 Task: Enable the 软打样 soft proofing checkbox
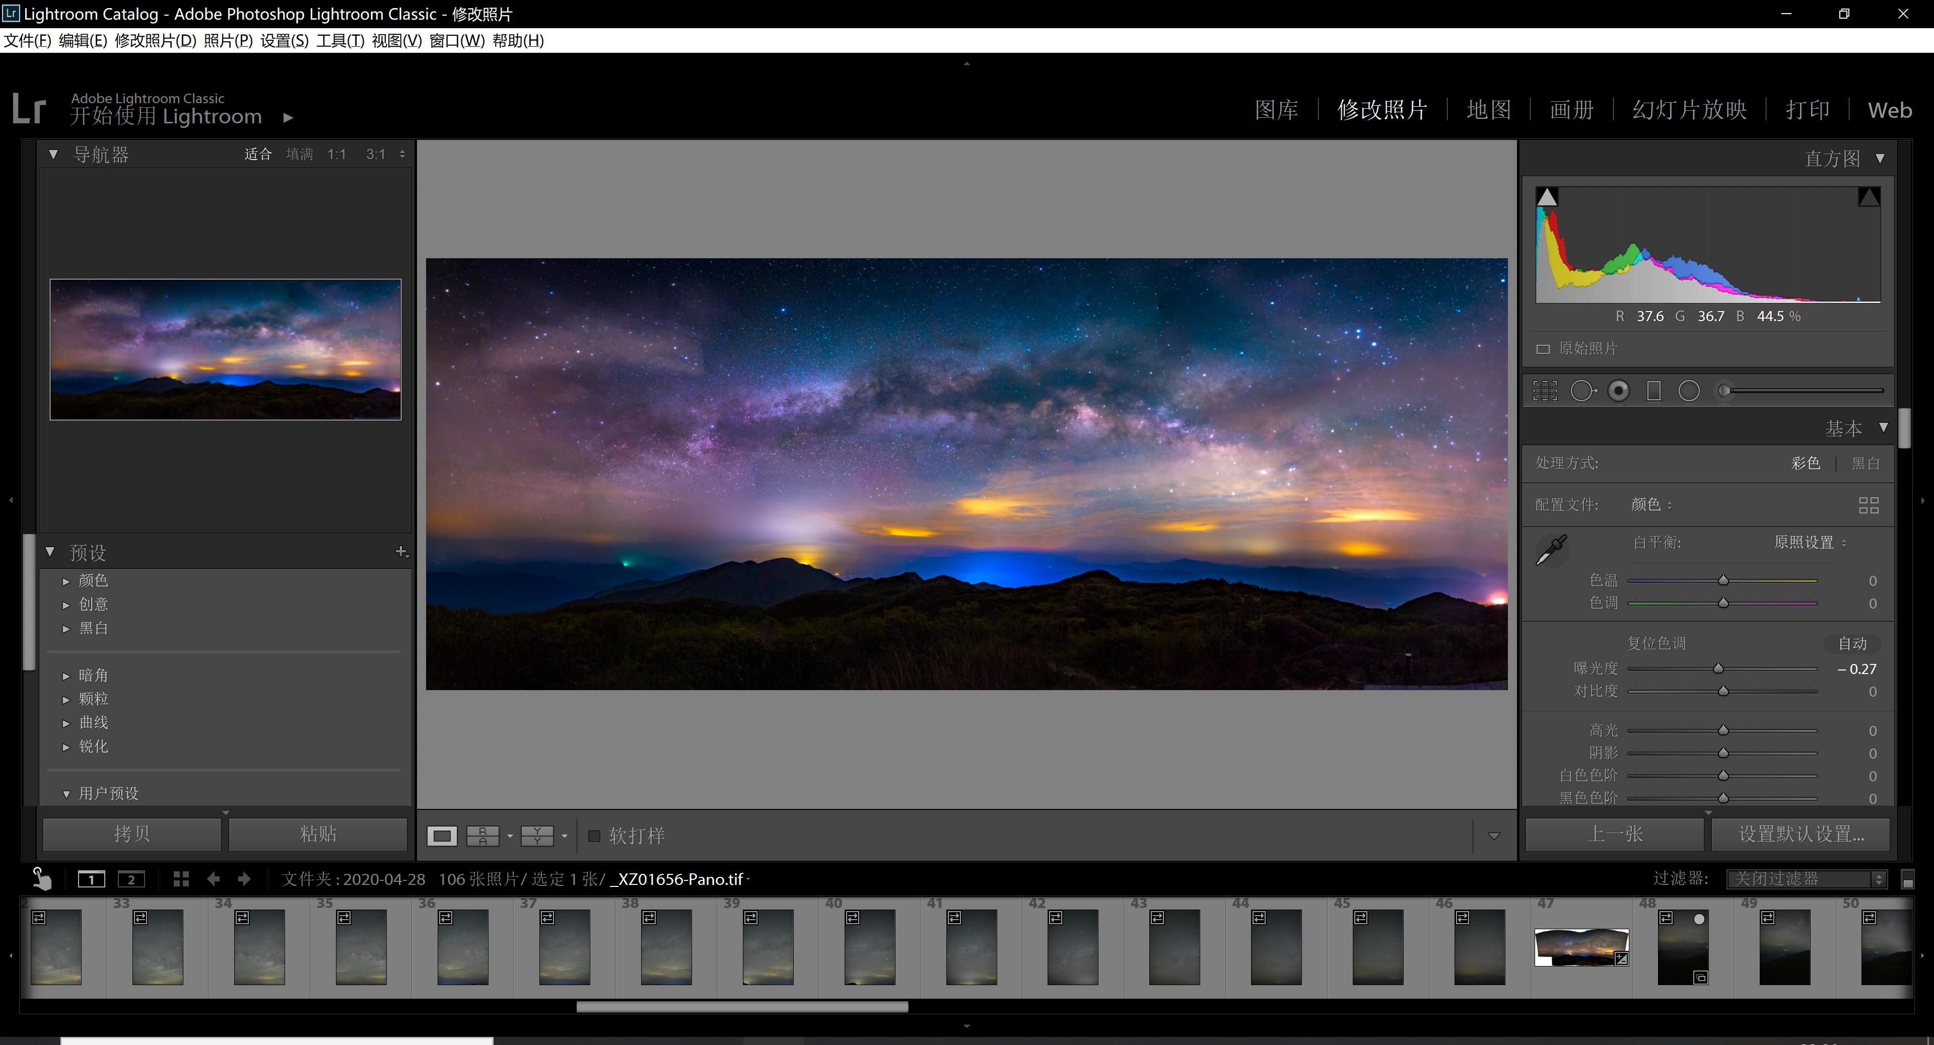(594, 835)
